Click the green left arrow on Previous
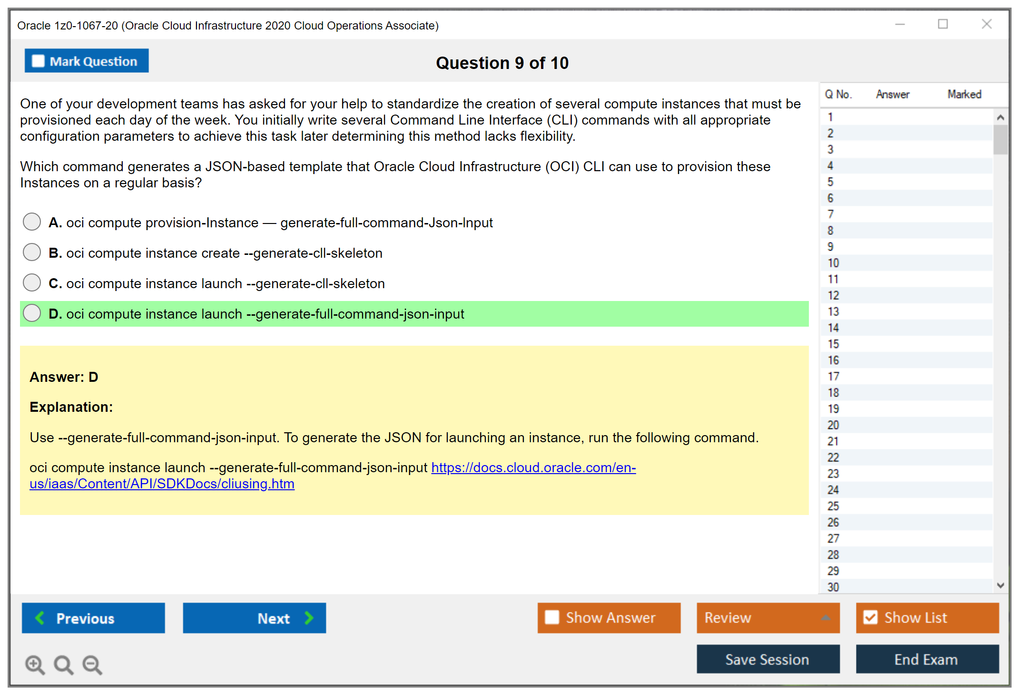 pos(40,618)
